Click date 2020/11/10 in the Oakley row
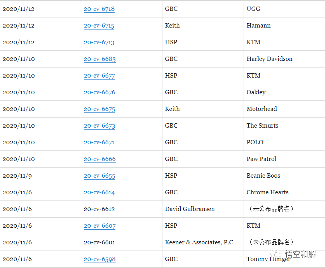The height and width of the screenshot is (268, 326). tap(19, 93)
